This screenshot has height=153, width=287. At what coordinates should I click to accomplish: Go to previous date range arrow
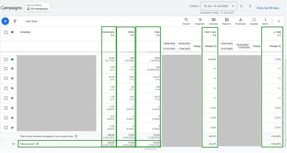241,6
